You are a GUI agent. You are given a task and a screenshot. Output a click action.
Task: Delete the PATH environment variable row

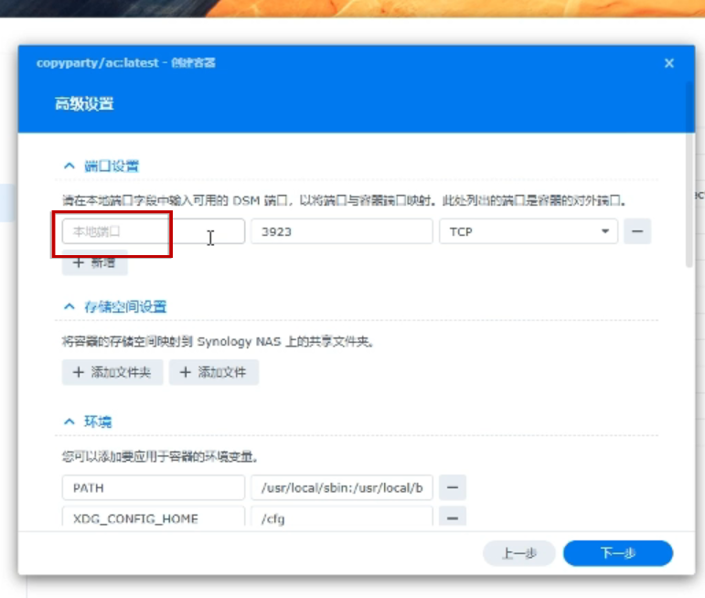click(453, 488)
